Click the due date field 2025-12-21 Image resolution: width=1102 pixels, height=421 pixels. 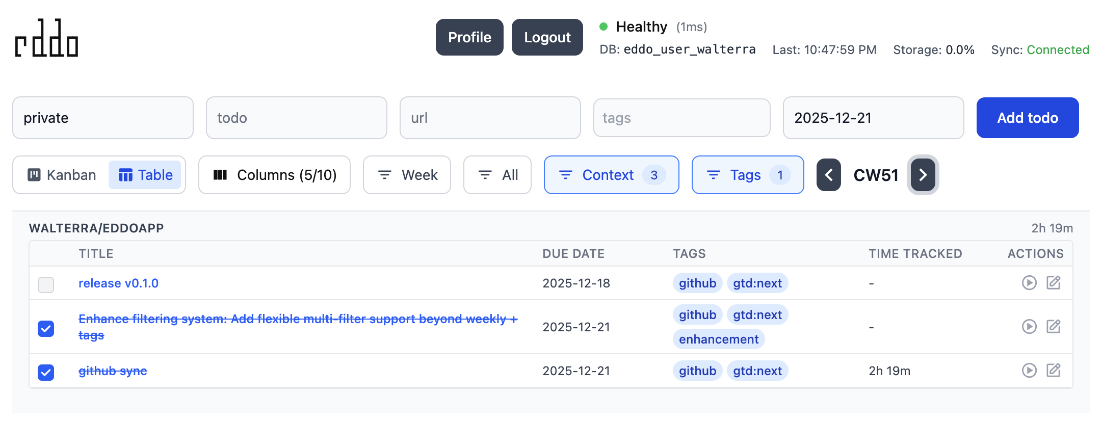[873, 118]
